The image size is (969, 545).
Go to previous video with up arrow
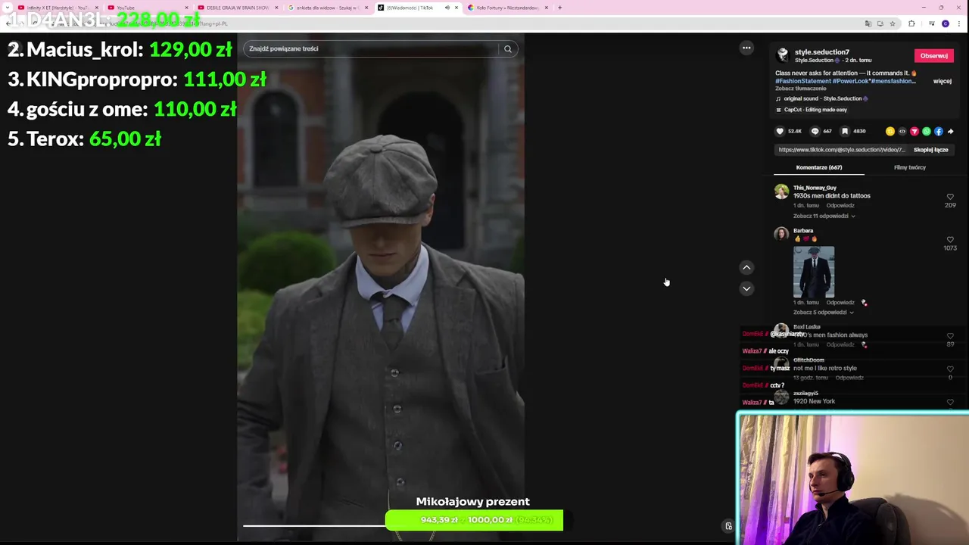[x=746, y=267]
